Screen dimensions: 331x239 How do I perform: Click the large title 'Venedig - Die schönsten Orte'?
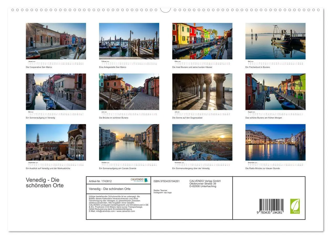pyautogui.click(x=45, y=183)
